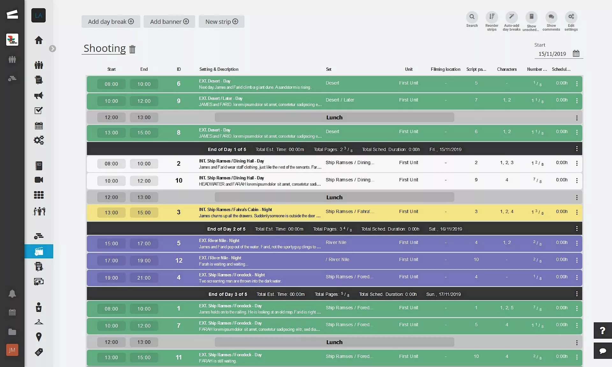Open options menu for End of Day 1
The image size is (612, 367).
(577, 149)
